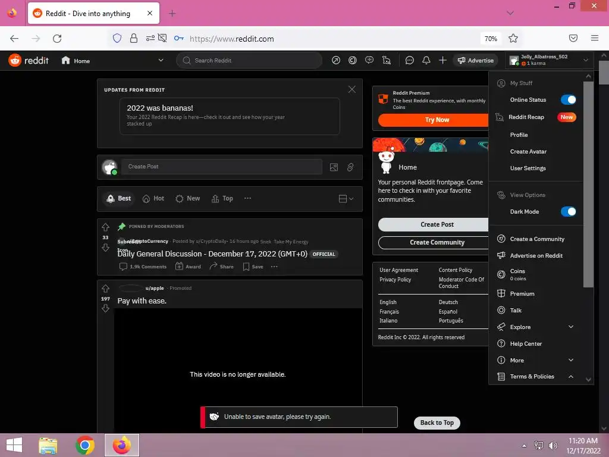The image size is (609, 457).
Task: Expand the Home feed dropdown
Action: pos(161,60)
